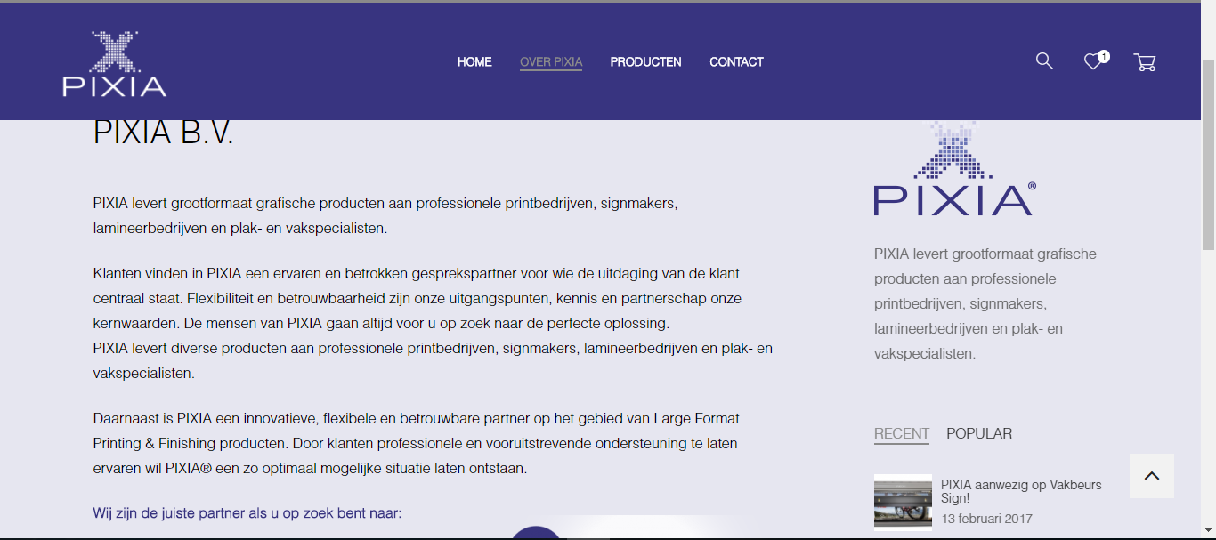Viewport: 1216px width, 540px height.
Task: Open the search magnifier icon
Action: [1044, 61]
